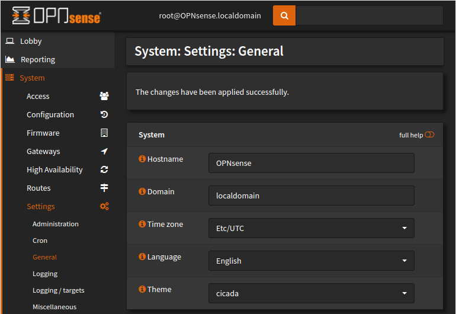Click the Firmware icon in sidebar

click(104, 133)
